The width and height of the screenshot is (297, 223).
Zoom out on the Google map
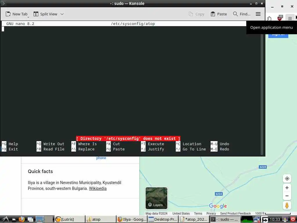(287, 196)
